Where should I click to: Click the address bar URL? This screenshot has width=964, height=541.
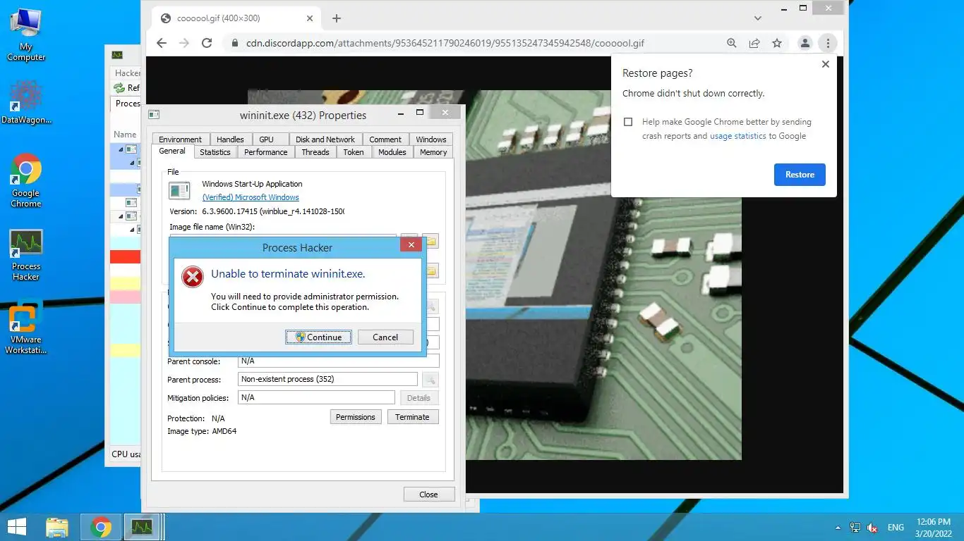(445, 43)
